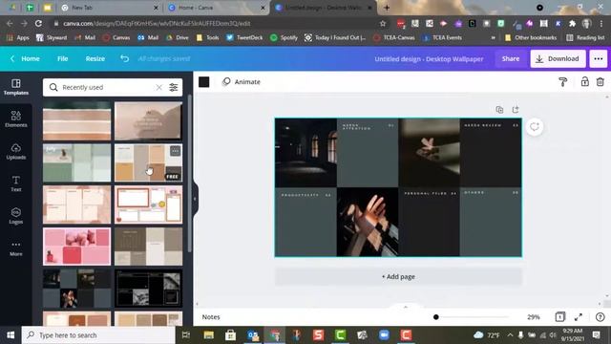Viewport: 611px width, 344px height.
Task: Click the + Add page button
Action: tap(398, 276)
